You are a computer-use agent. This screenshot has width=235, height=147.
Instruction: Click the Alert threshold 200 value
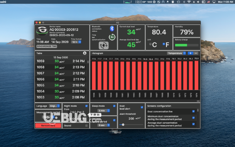131,119
